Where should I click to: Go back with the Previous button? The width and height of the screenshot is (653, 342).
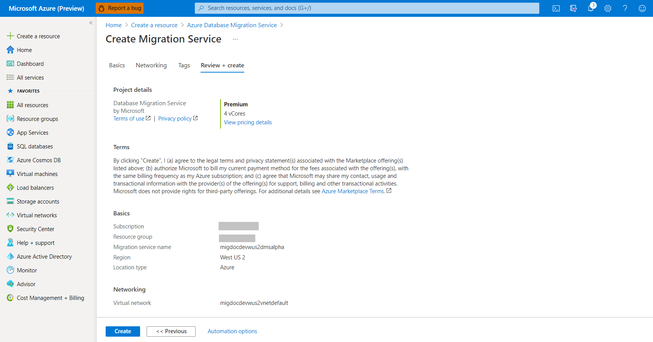pyautogui.click(x=171, y=331)
